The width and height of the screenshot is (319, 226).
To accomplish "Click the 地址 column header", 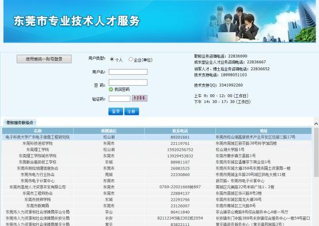I will coord(264,131).
